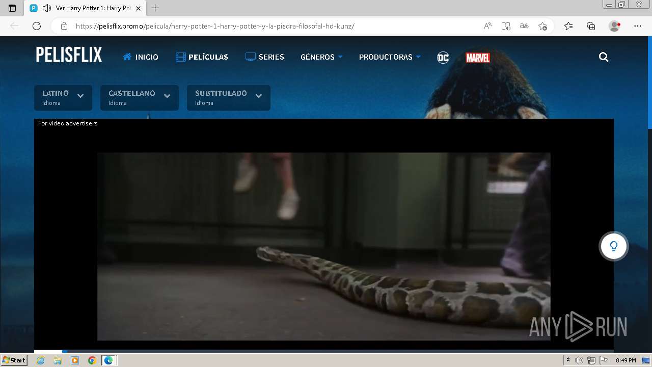Open the Favorites list icon
The width and height of the screenshot is (652, 367).
point(568,26)
